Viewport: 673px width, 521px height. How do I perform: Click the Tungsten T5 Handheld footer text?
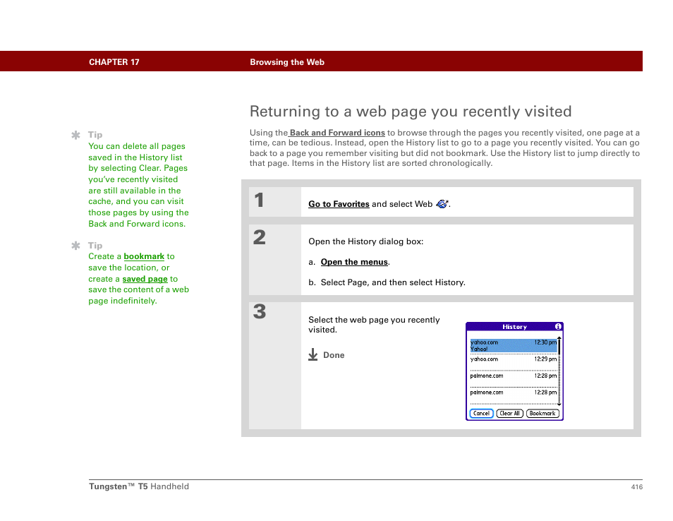point(139,486)
